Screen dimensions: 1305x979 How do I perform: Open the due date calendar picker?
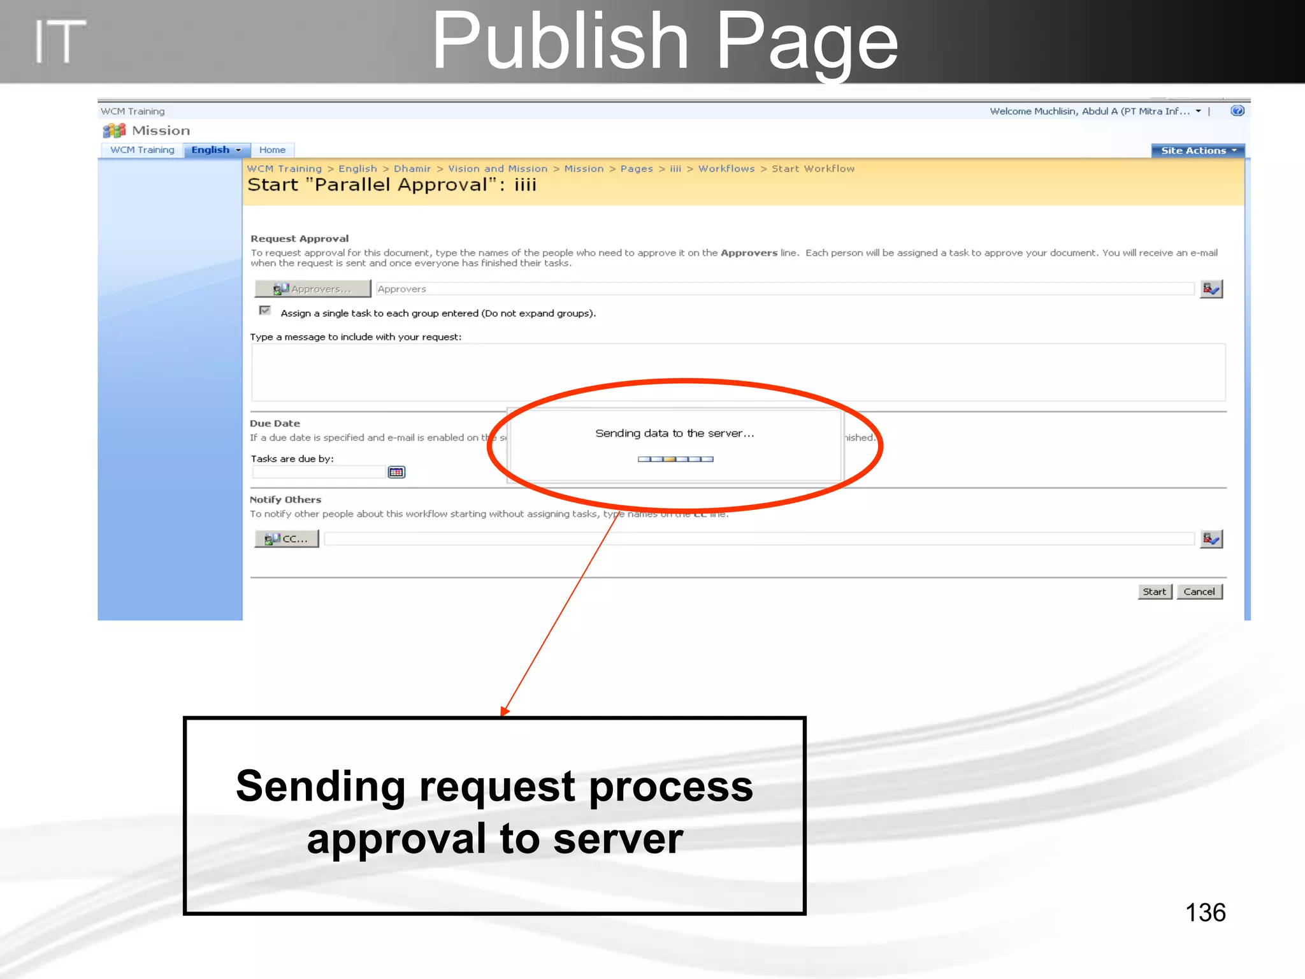396,472
